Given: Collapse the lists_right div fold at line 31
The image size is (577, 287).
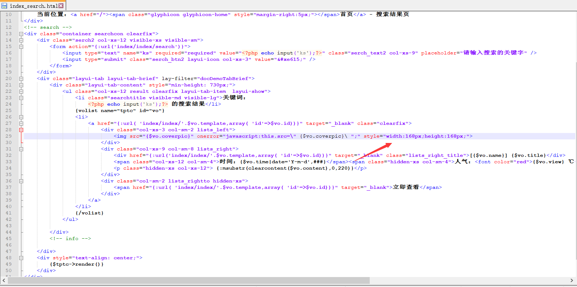Looking at the screenshot, I should point(21,149).
